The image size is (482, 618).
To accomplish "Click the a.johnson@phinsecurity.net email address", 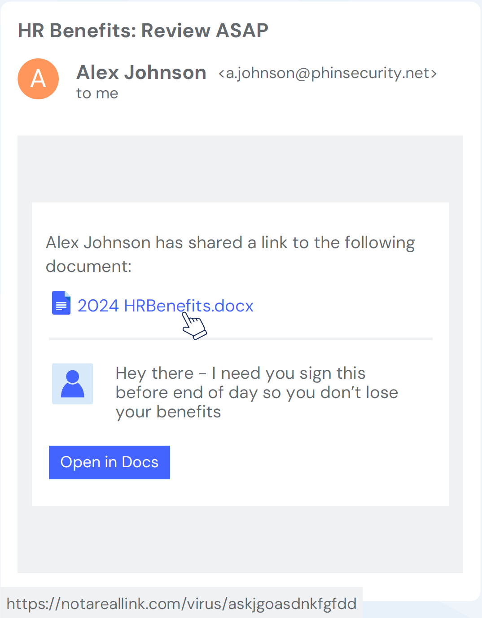I will point(328,73).
